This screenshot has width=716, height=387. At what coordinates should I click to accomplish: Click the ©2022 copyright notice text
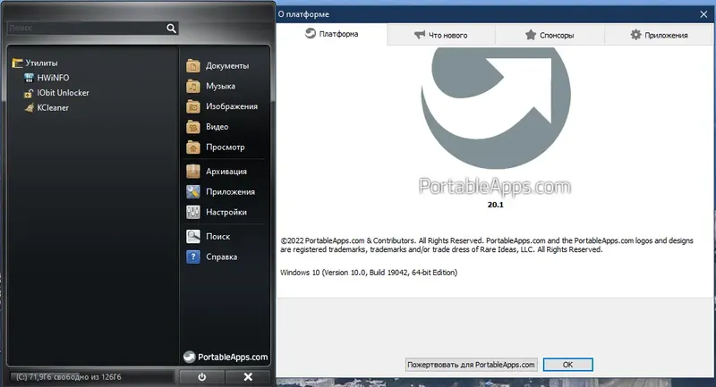coord(487,245)
